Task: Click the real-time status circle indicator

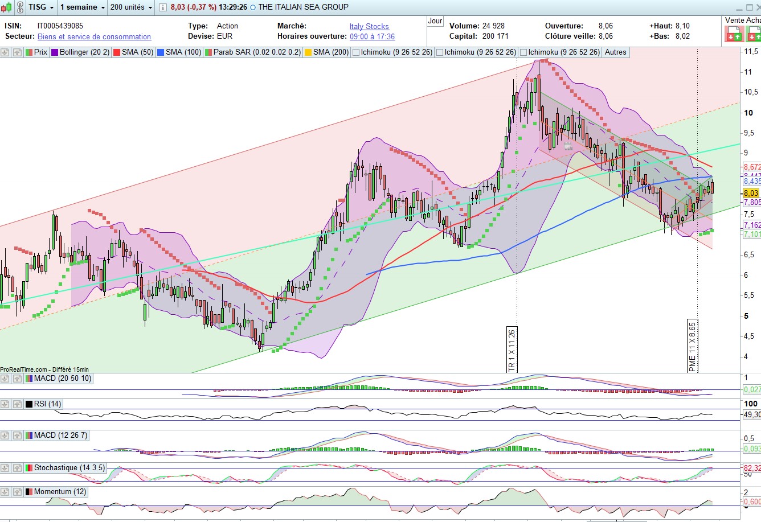Action: point(252,7)
